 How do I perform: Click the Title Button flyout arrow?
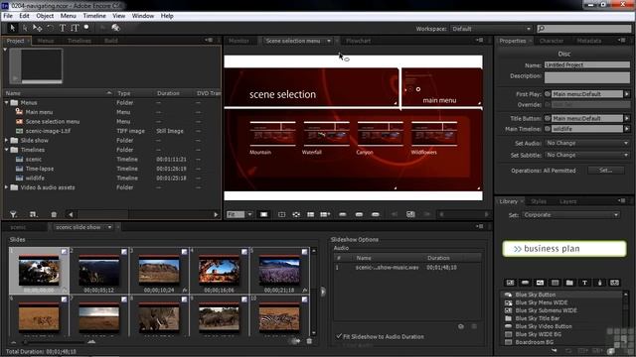[x=627, y=118]
